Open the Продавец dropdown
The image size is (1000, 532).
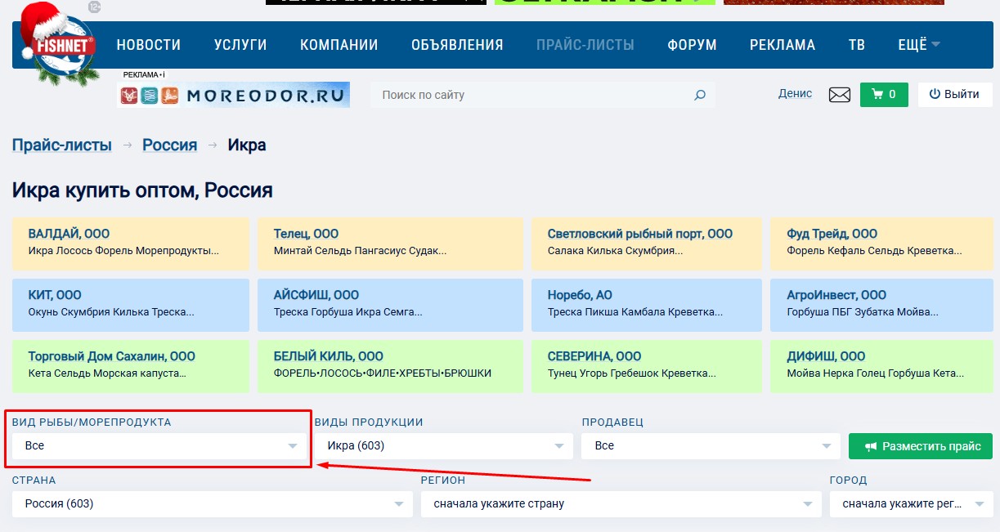click(x=710, y=446)
